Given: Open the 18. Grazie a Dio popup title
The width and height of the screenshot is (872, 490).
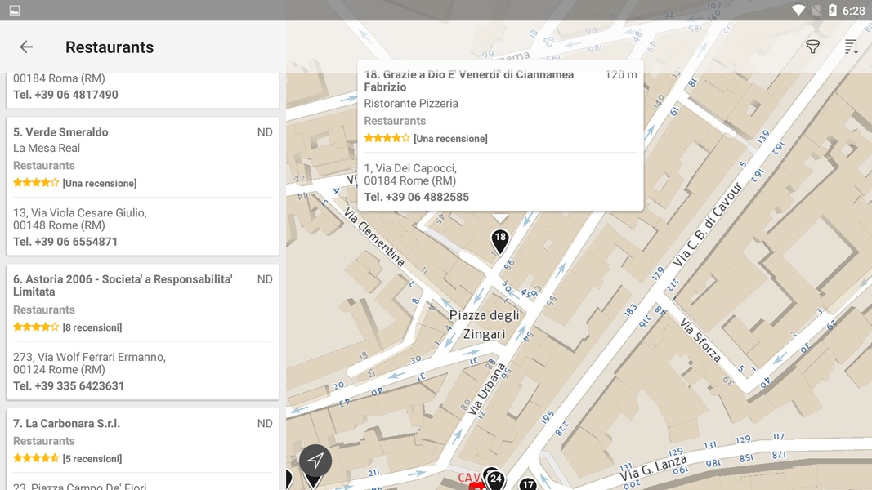Looking at the screenshot, I should [x=469, y=81].
